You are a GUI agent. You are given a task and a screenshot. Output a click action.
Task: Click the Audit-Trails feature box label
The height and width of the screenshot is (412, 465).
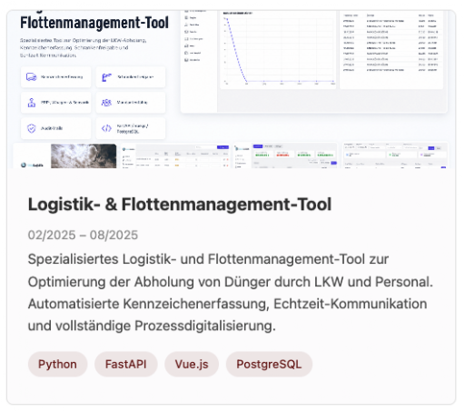pyautogui.click(x=52, y=128)
